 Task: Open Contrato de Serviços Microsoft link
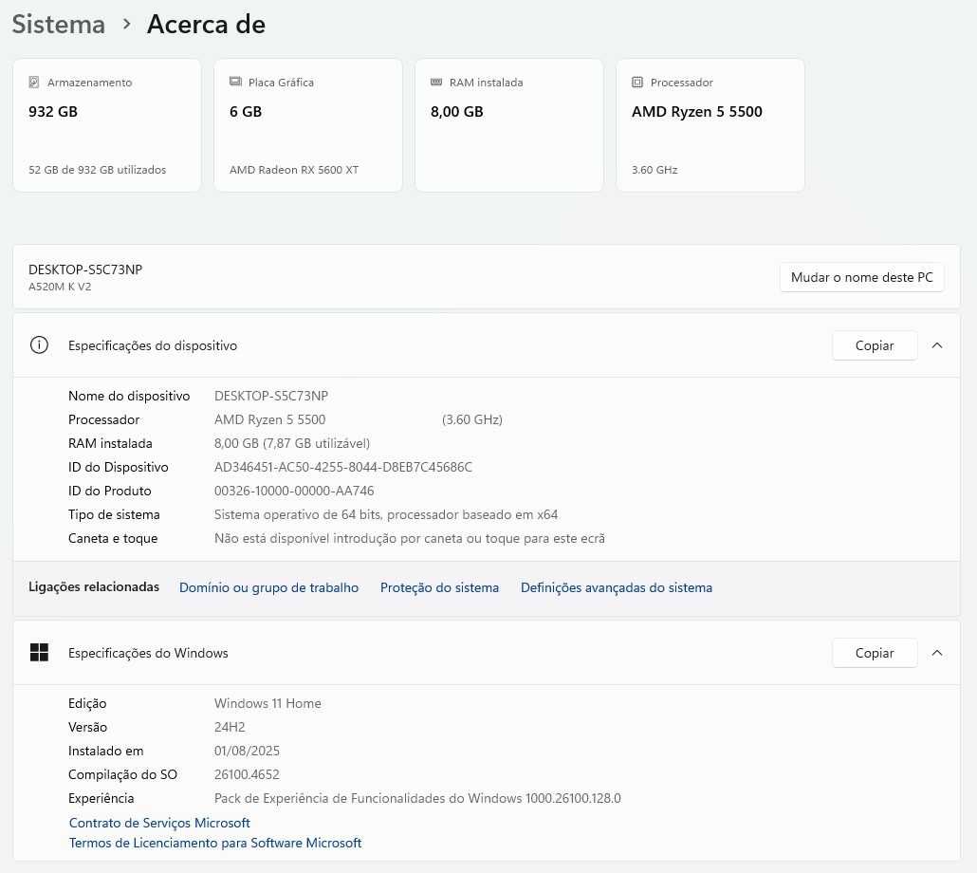point(159,823)
